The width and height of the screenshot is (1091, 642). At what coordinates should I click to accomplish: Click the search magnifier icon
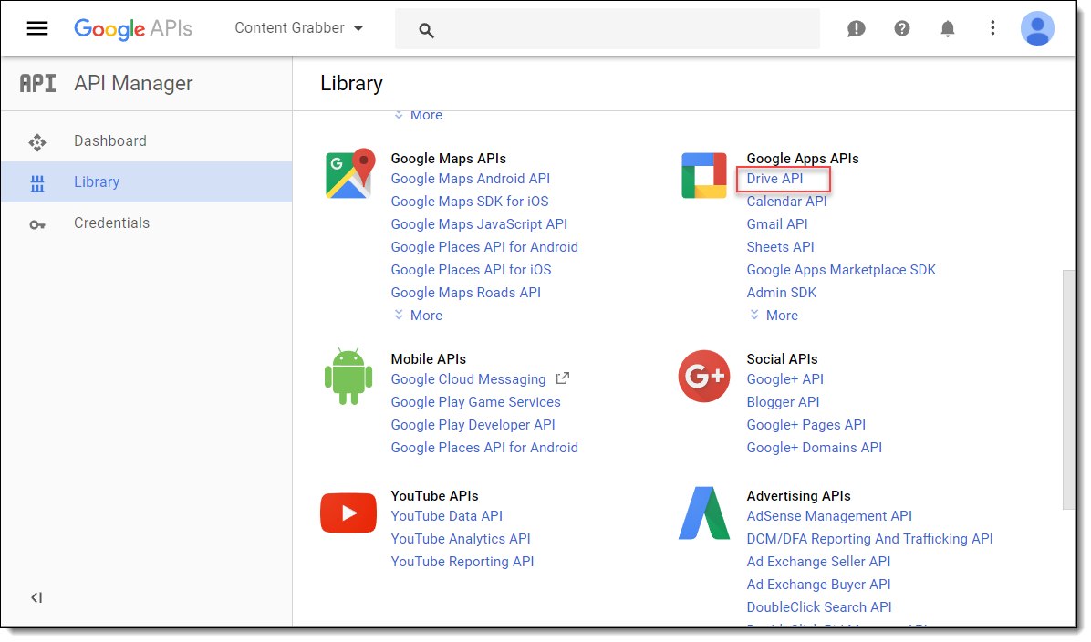pyautogui.click(x=427, y=30)
